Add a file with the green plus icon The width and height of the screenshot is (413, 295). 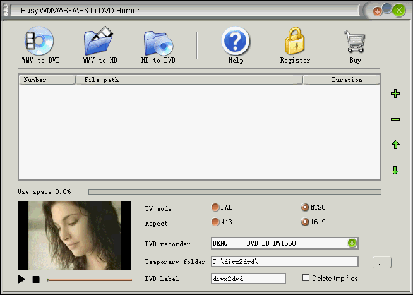[x=395, y=93]
